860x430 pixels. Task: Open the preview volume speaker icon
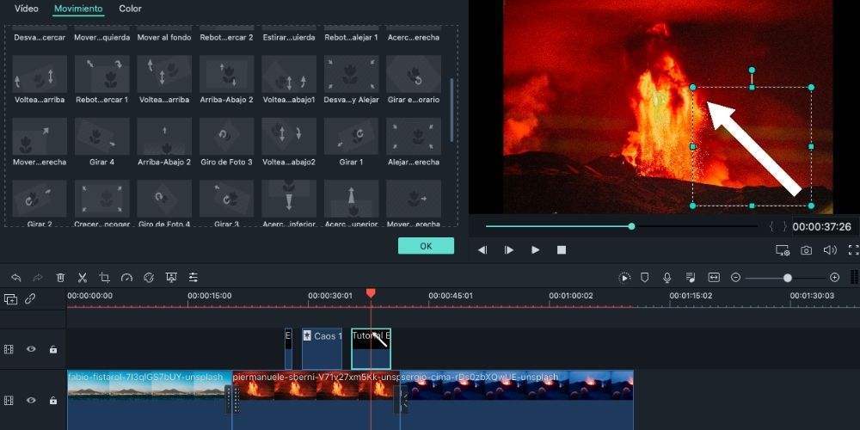pos(829,250)
